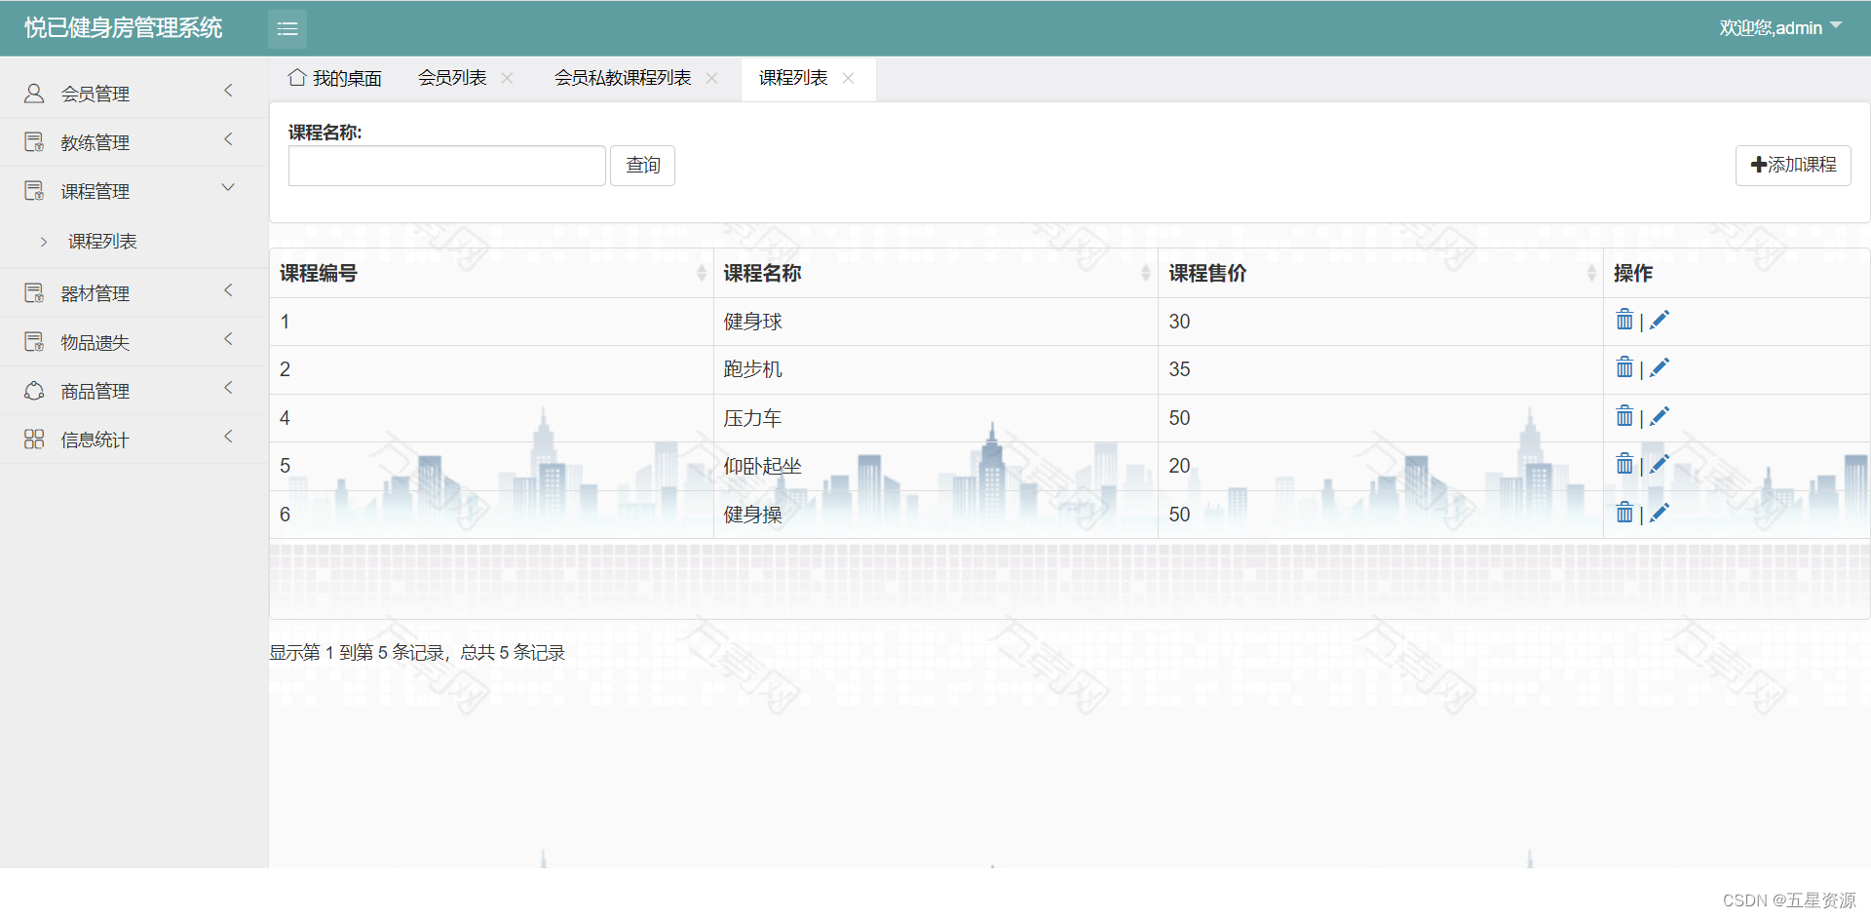Delete the 健身操 course row
This screenshot has height=918, width=1871.
pos(1624,513)
